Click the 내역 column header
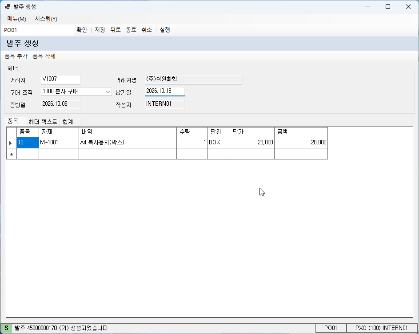Screen dimensions: 419x334 pyautogui.click(x=128, y=132)
